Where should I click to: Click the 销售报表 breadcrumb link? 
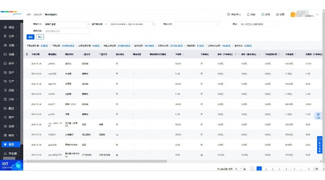click(x=37, y=14)
